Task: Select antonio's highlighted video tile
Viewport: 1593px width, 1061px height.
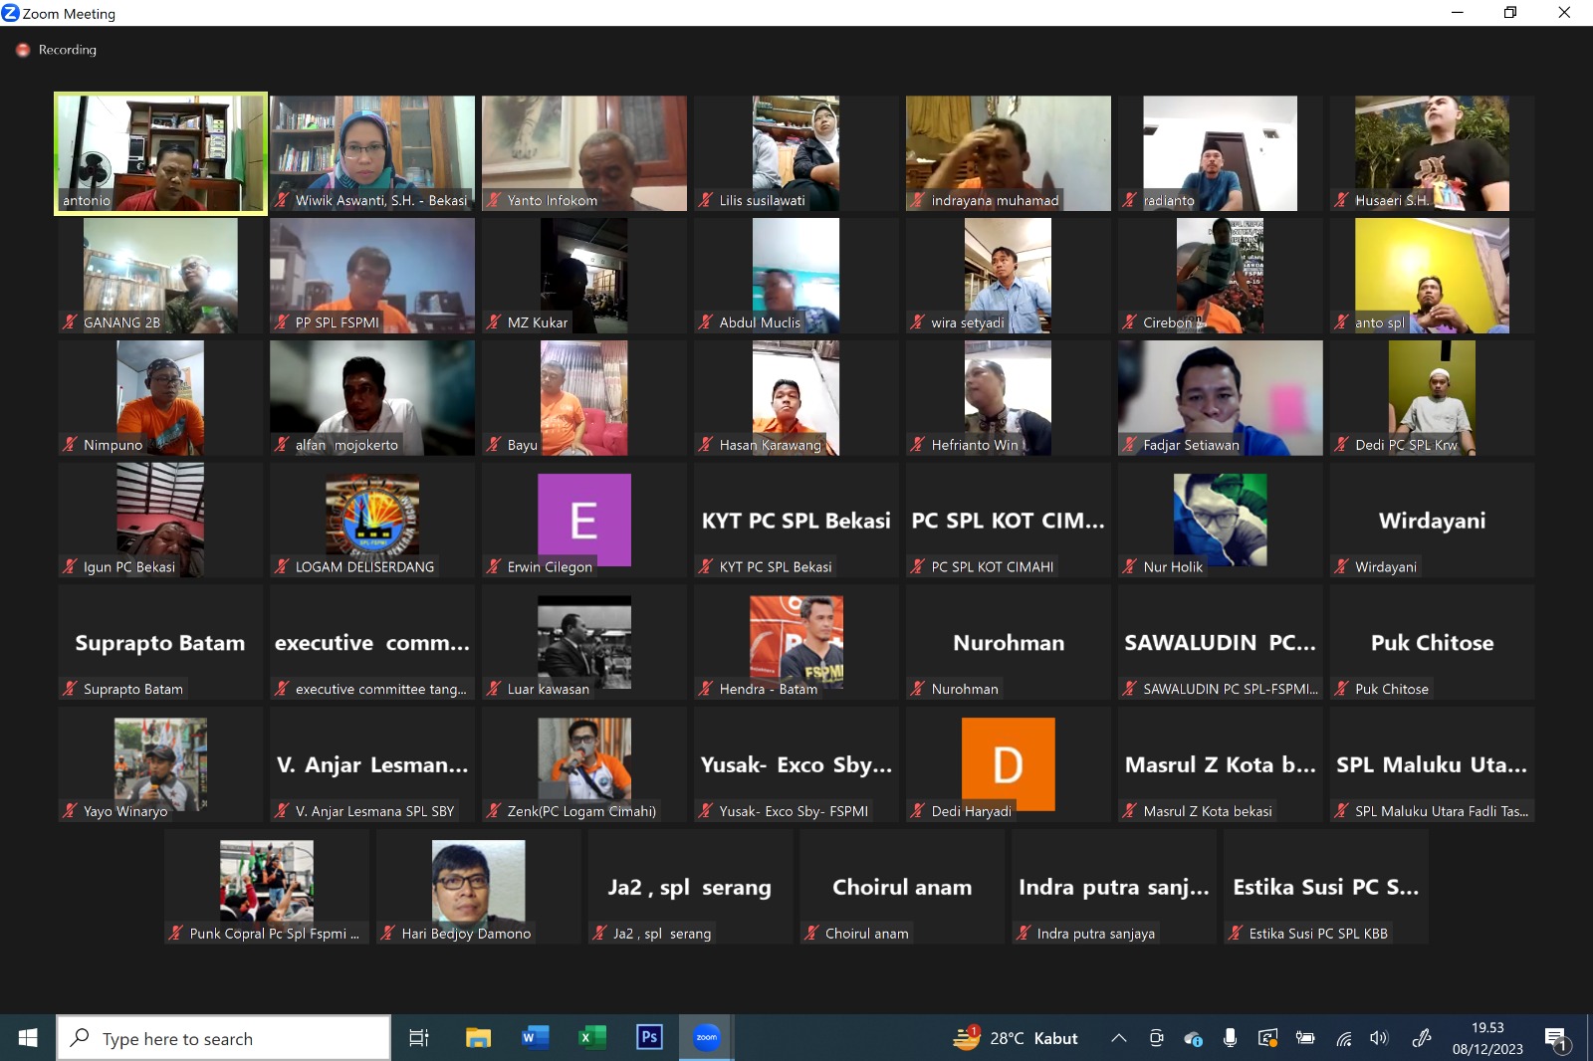Action: [160, 152]
